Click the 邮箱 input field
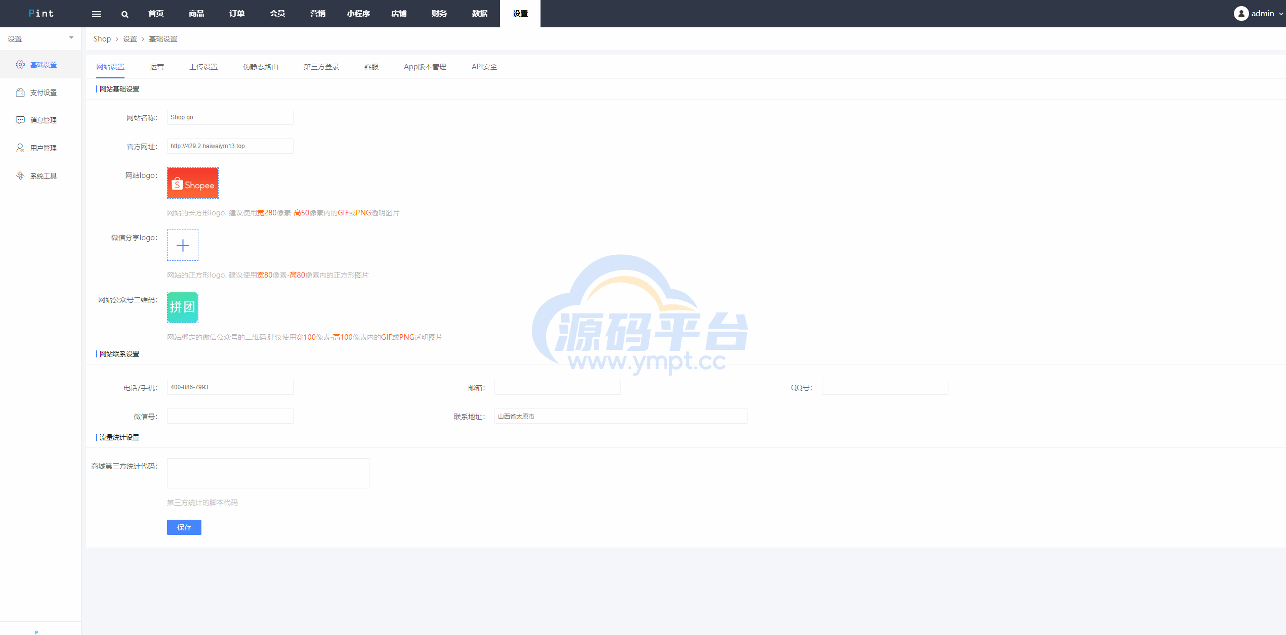Screen dimensions: 1286x635 click(x=558, y=387)
